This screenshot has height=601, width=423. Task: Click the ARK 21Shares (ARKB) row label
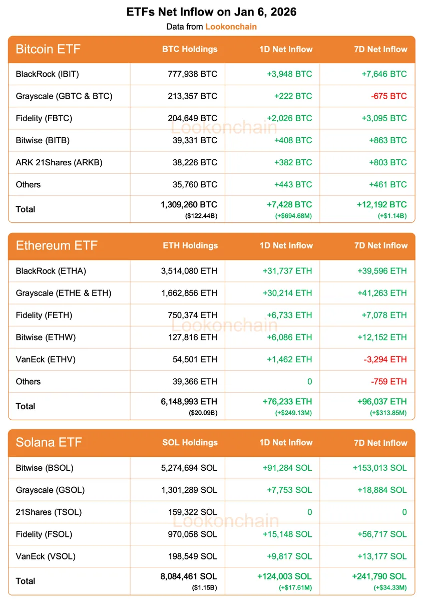click(59, 162)
